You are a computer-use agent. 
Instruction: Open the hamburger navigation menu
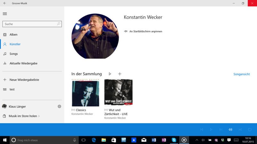click(5, 14)
